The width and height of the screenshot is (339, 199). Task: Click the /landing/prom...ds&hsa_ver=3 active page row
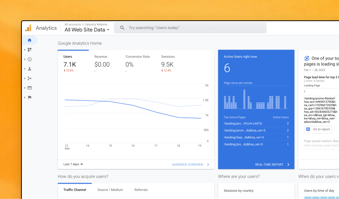pos(256,131)
